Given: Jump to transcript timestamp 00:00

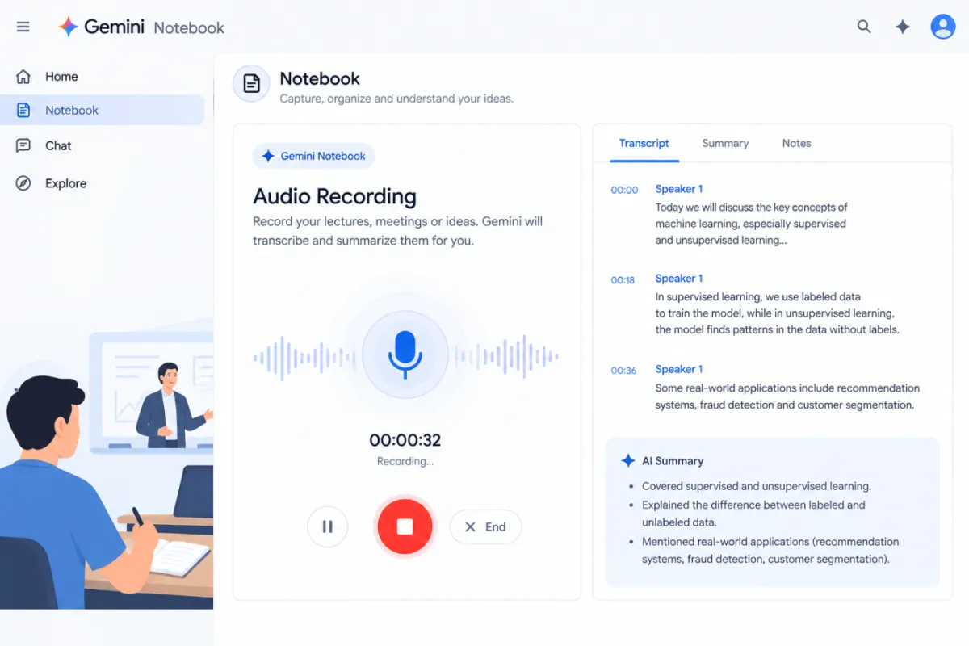Looking at the screenshot, I should pos(624,191).
